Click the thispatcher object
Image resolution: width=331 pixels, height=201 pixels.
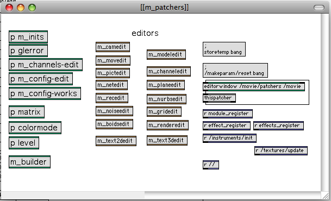(219, 98)
